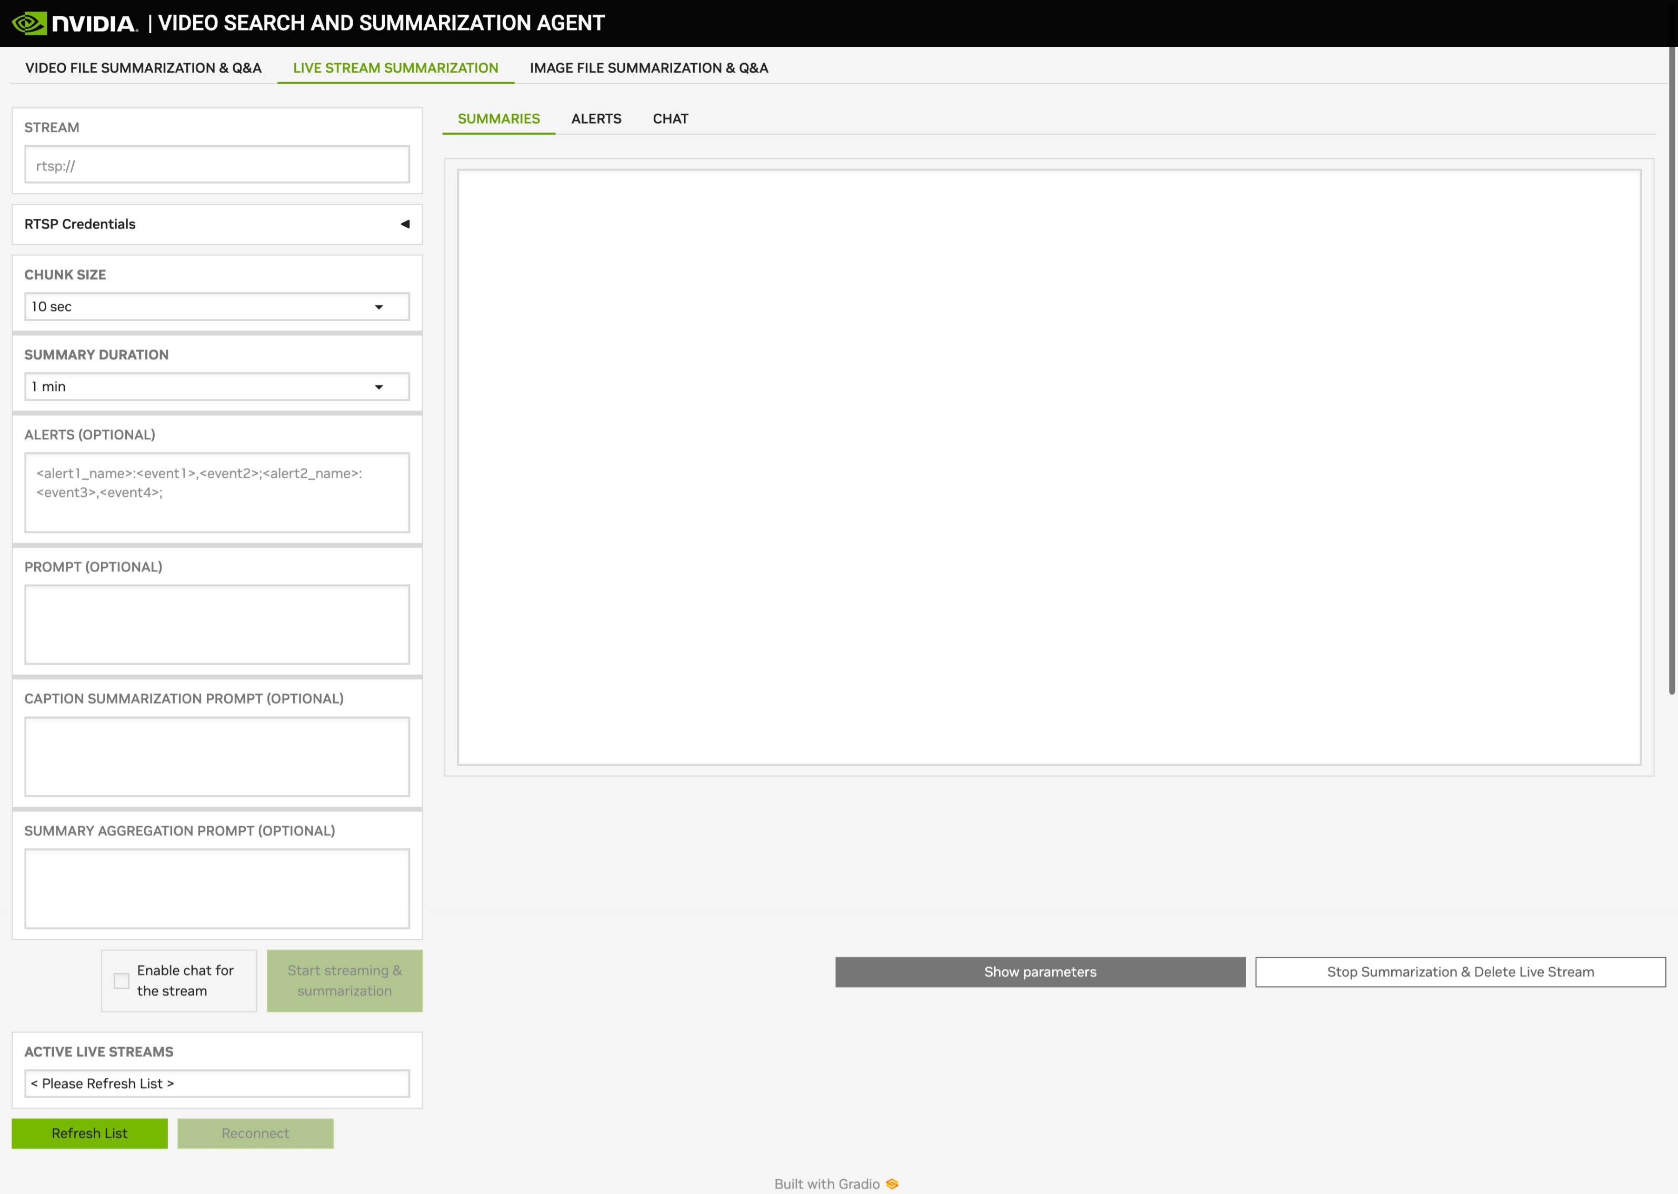Click the page vertical scrollbar
1678x1194 pixels.
tap(1671, 368)
